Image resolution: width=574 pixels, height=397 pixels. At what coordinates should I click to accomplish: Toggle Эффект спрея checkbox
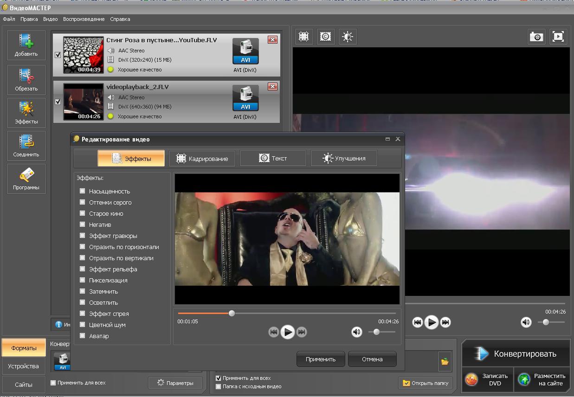83,314
